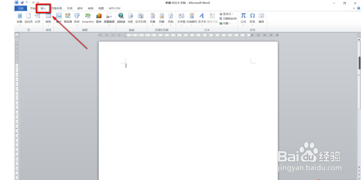Insert a picture (图片)
This screenshot has height=180, width=361.
coord(59,18)
